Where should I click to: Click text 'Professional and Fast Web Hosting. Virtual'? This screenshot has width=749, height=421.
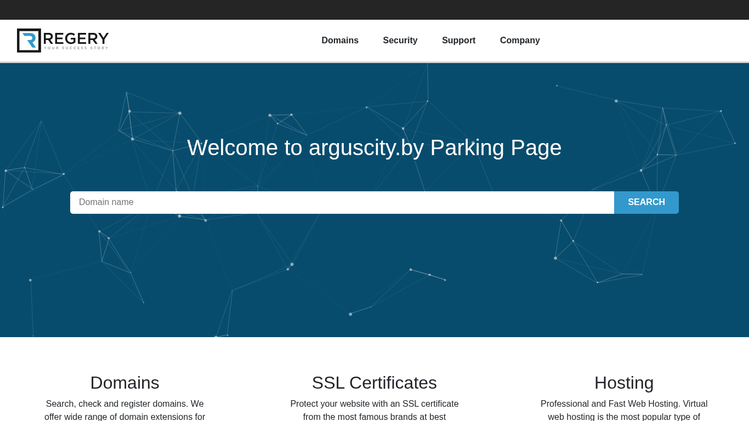[x=624, y=404]
